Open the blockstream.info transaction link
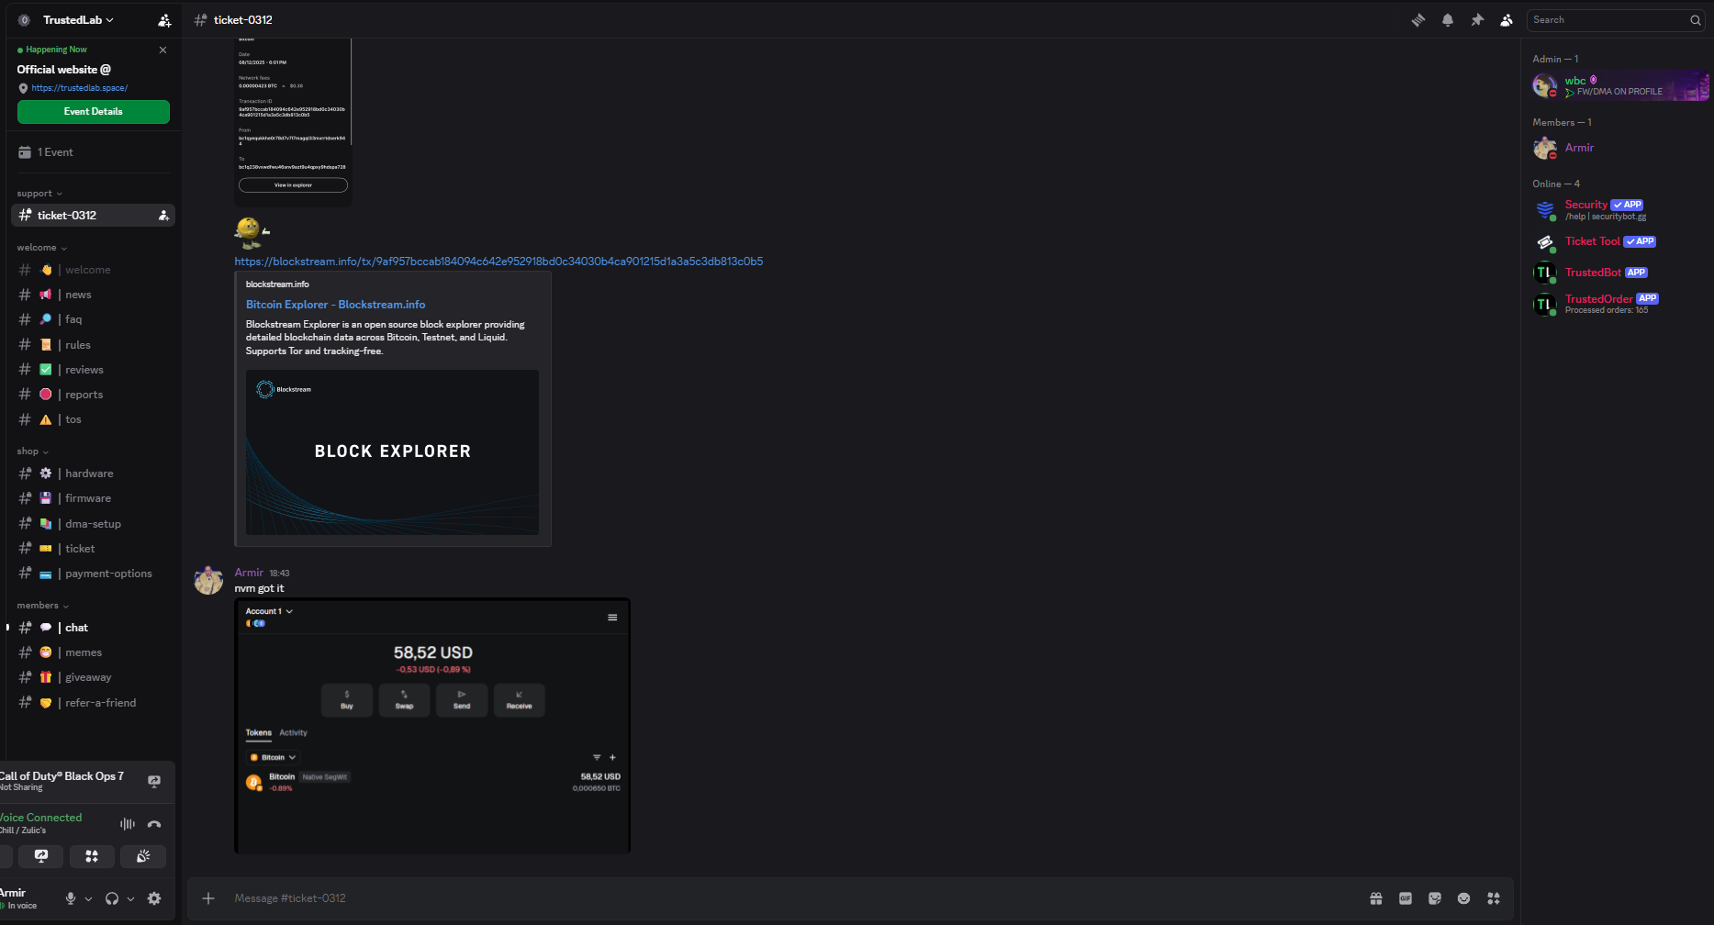This screenshot has height=925, width=1714. (x=499, y=262)
